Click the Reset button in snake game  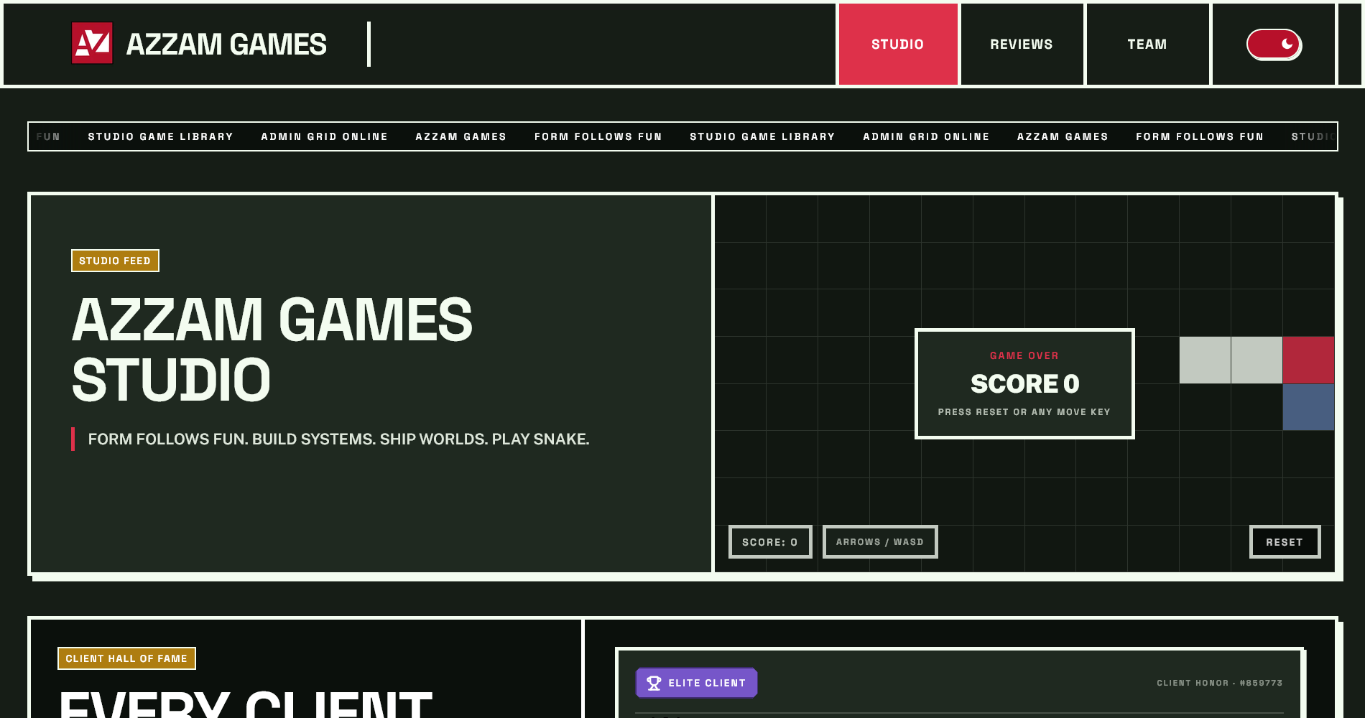tap(1285, 542)
